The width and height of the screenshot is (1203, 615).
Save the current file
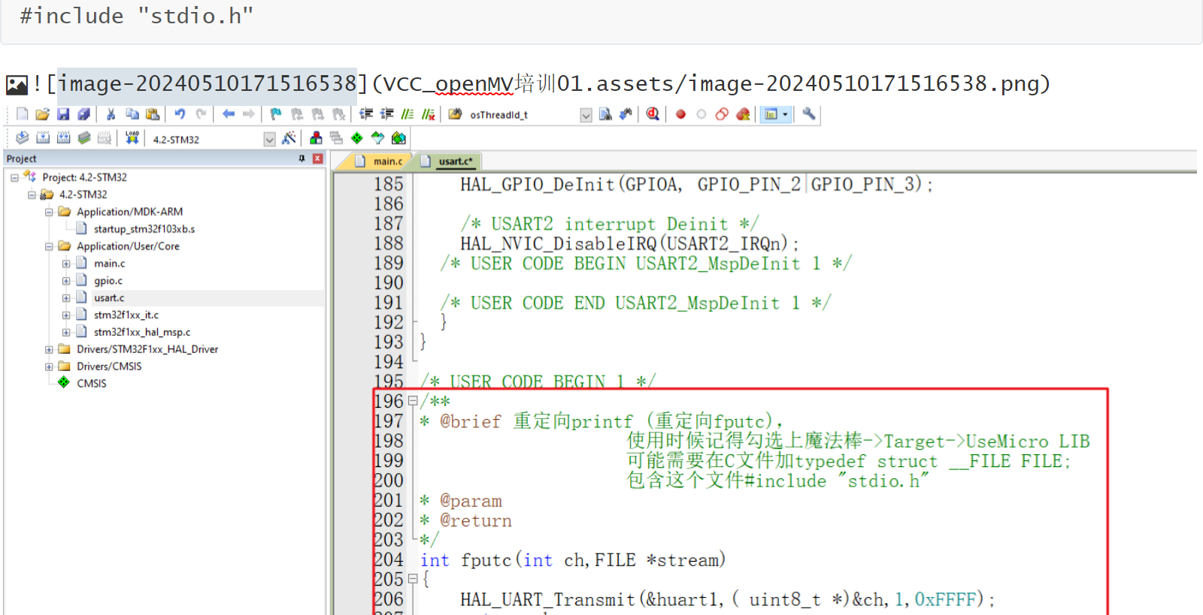point(63,114)
